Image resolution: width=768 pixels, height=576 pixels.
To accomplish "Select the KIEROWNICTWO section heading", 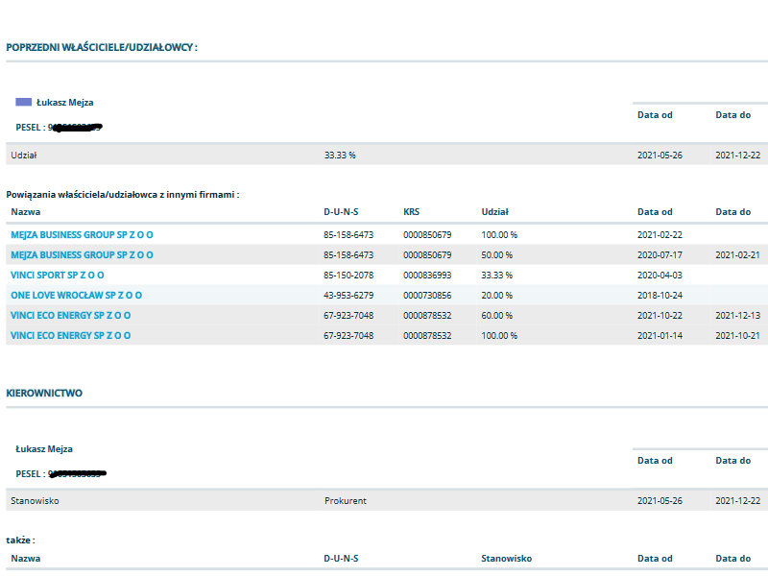I will (x=44, y=394).
